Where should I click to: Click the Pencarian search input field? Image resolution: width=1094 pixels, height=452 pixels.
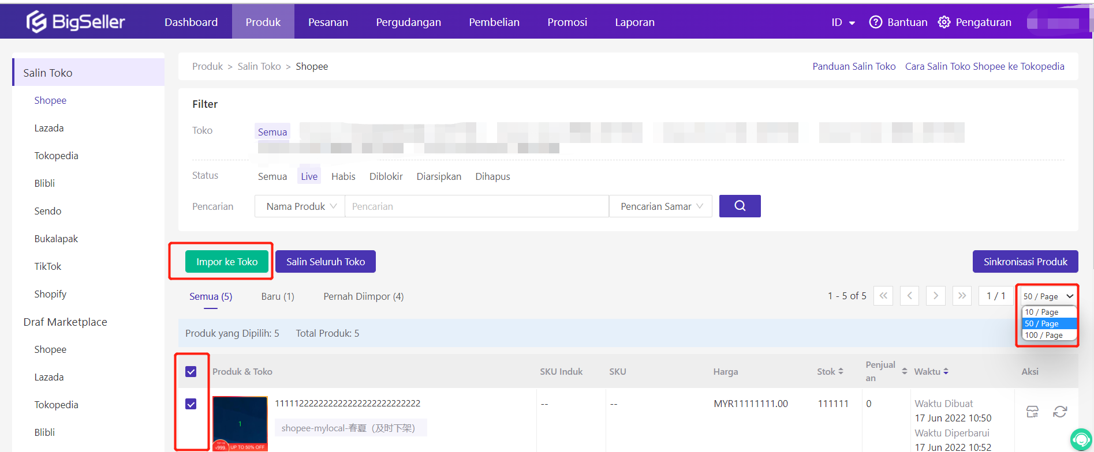tap(477, 206)
